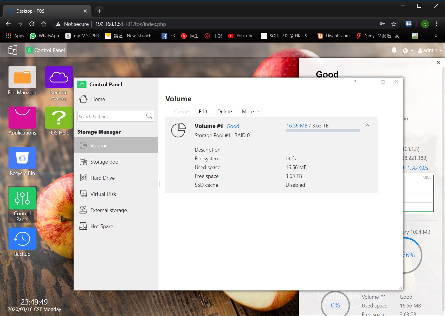Click the TOS desktop logo icon
The image size is (445, 316).
[x=12, y=50]
